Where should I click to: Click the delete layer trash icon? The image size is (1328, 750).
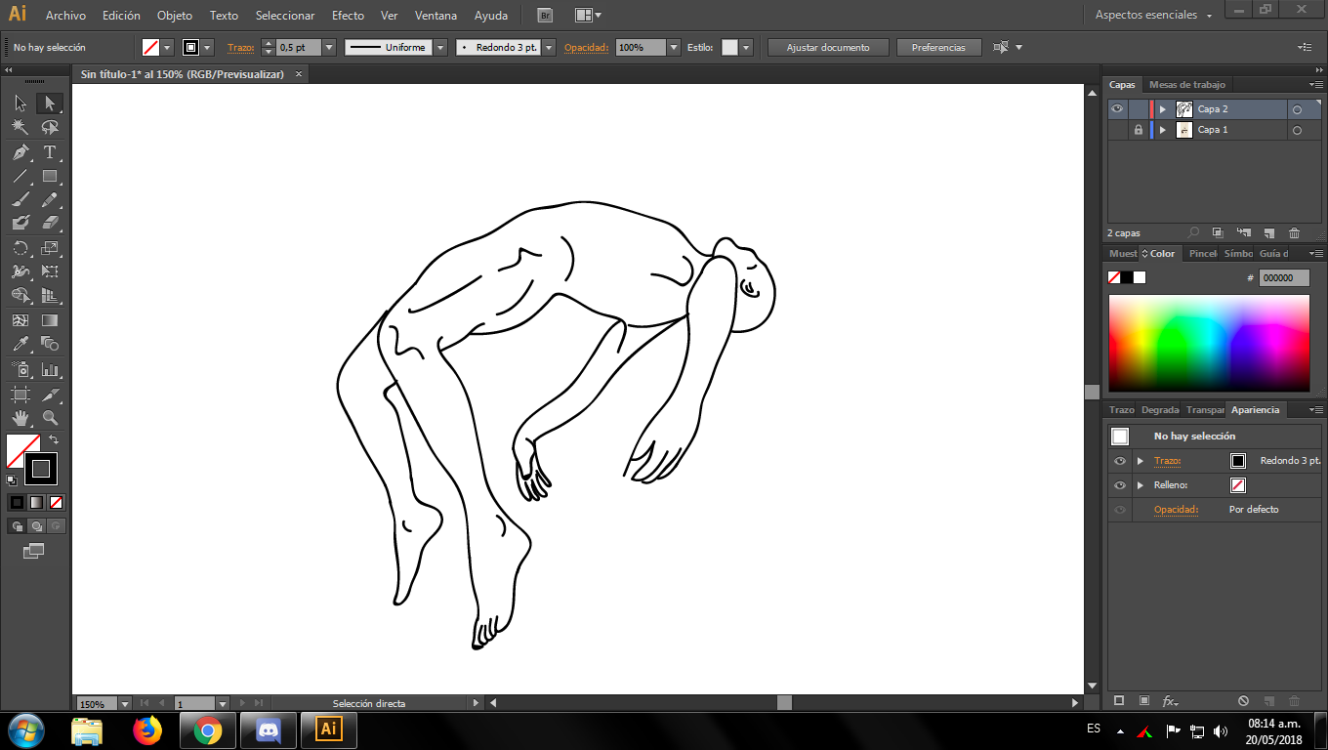[1294, 233]
